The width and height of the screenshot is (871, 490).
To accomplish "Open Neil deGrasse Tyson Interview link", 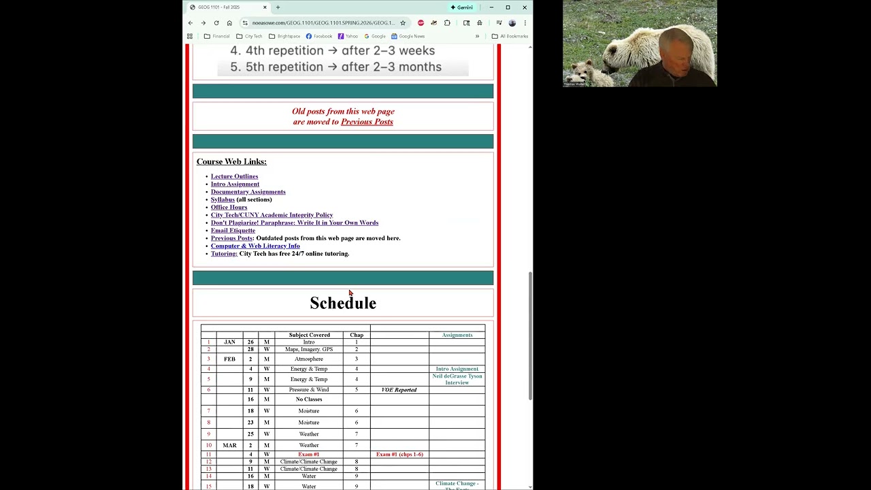I will [x=457, y=379].
